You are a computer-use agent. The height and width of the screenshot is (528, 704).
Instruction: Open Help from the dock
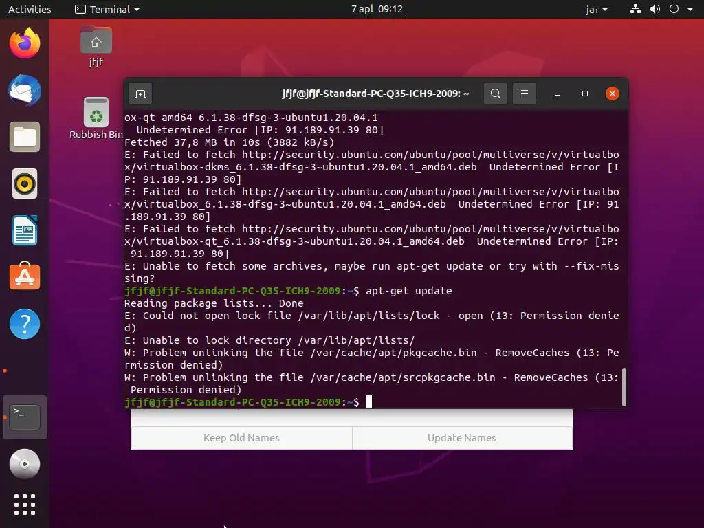(x=25, y=324)
